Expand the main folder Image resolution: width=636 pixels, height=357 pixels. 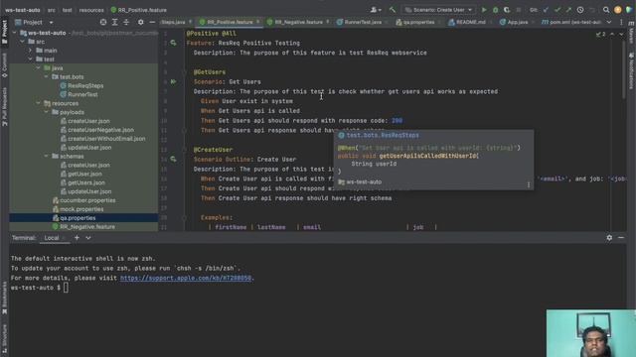31,51
